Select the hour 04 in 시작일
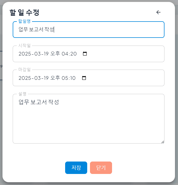Screen dimensions: 178x185 click(65, 54)
